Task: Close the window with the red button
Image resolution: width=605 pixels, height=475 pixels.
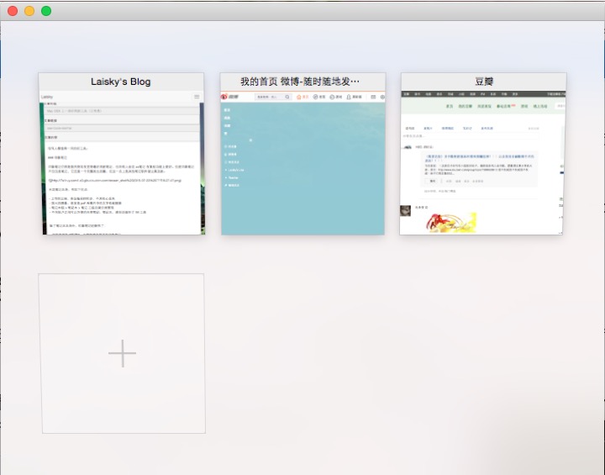Action: pos(13,11)
